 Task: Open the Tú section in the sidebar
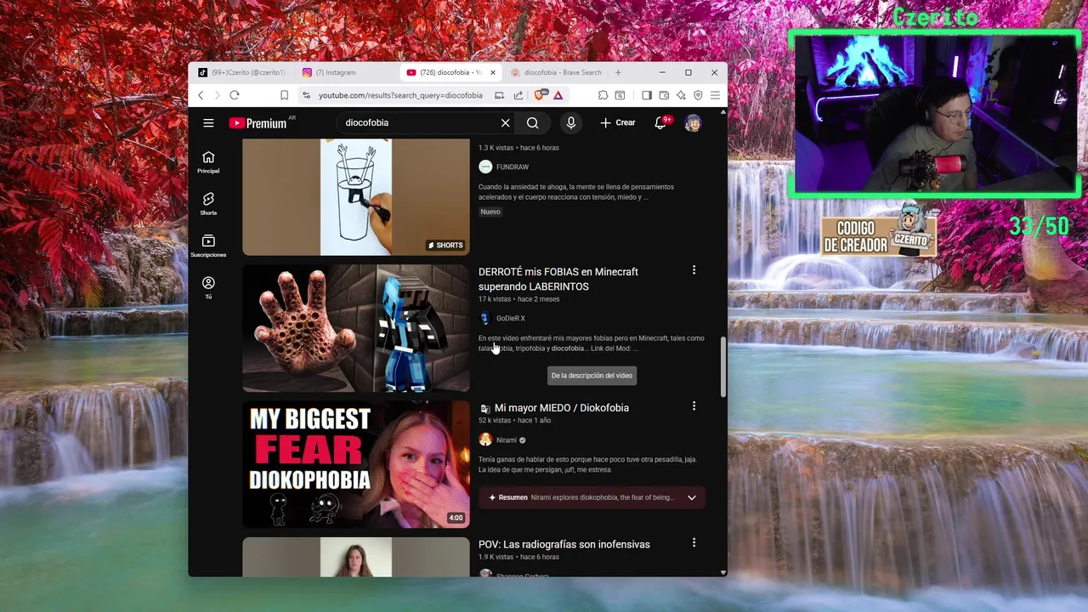pyautogui.click(x=208, y=287)
